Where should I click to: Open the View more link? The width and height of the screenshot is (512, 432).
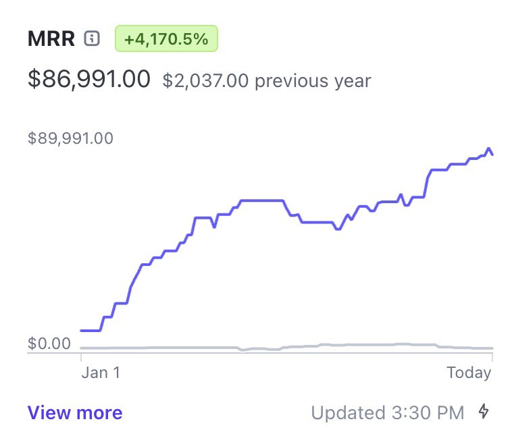pos(75,412)
